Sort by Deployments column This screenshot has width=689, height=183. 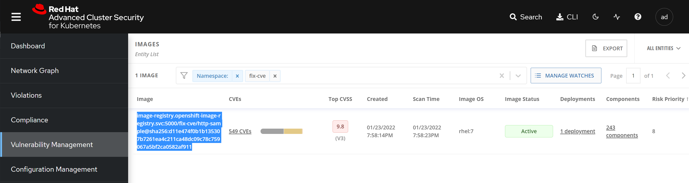pyautogui.click(x=577, y=99)
